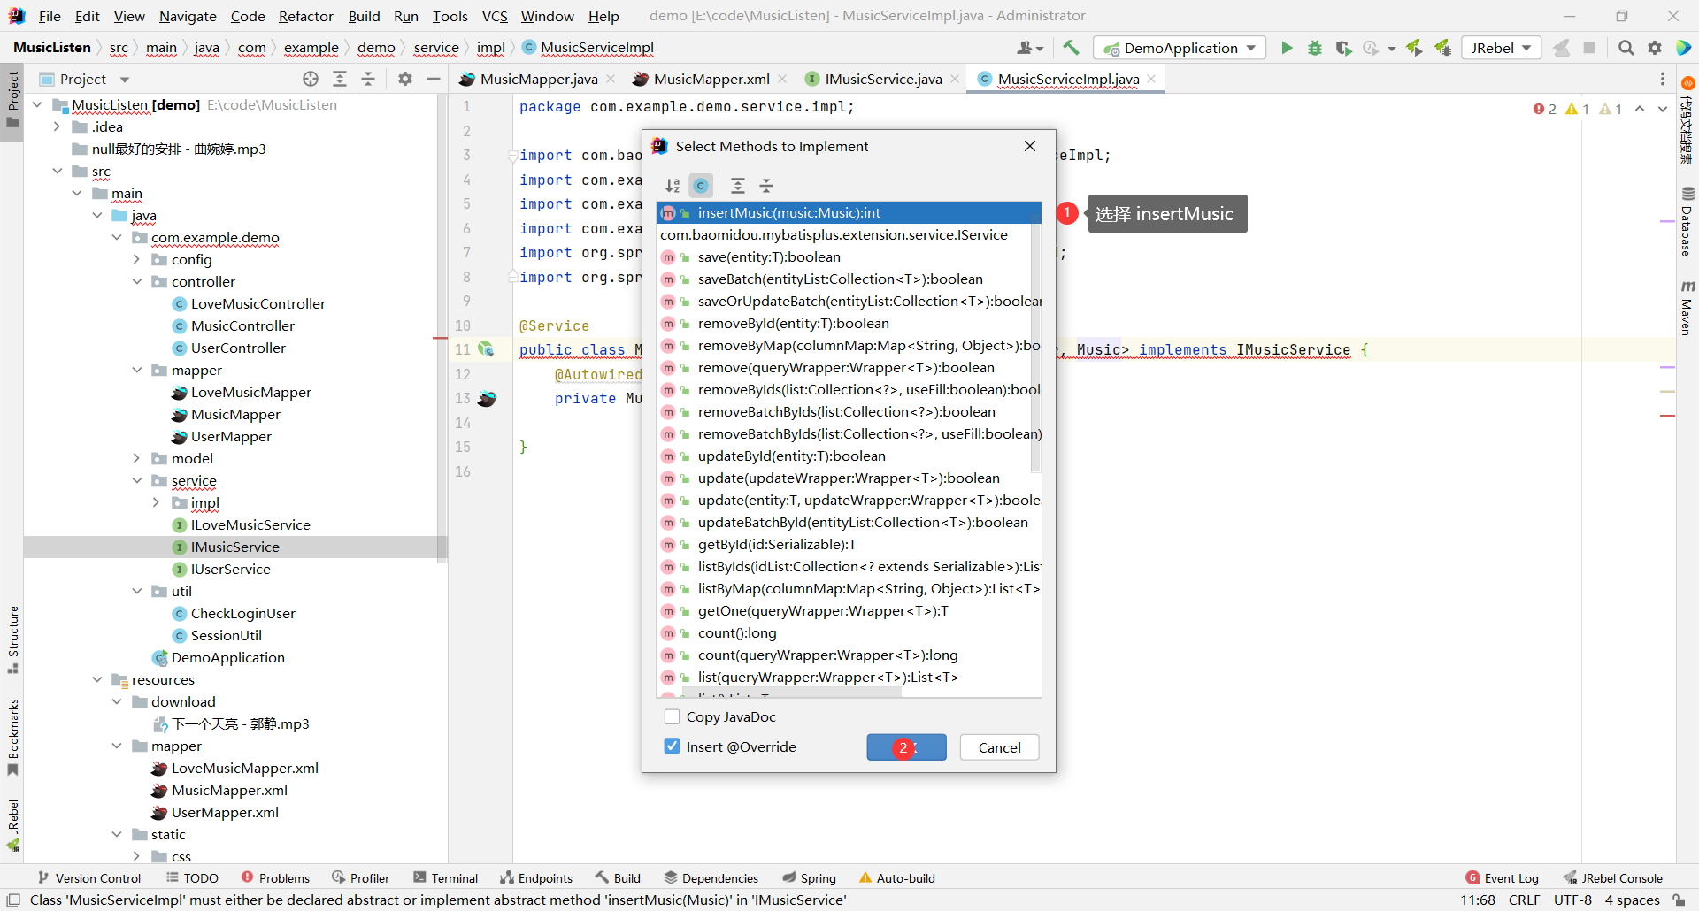Open Search Everywhere magnifier icon
This screenshot has width=1699, height=911.
coord(1626,48)
